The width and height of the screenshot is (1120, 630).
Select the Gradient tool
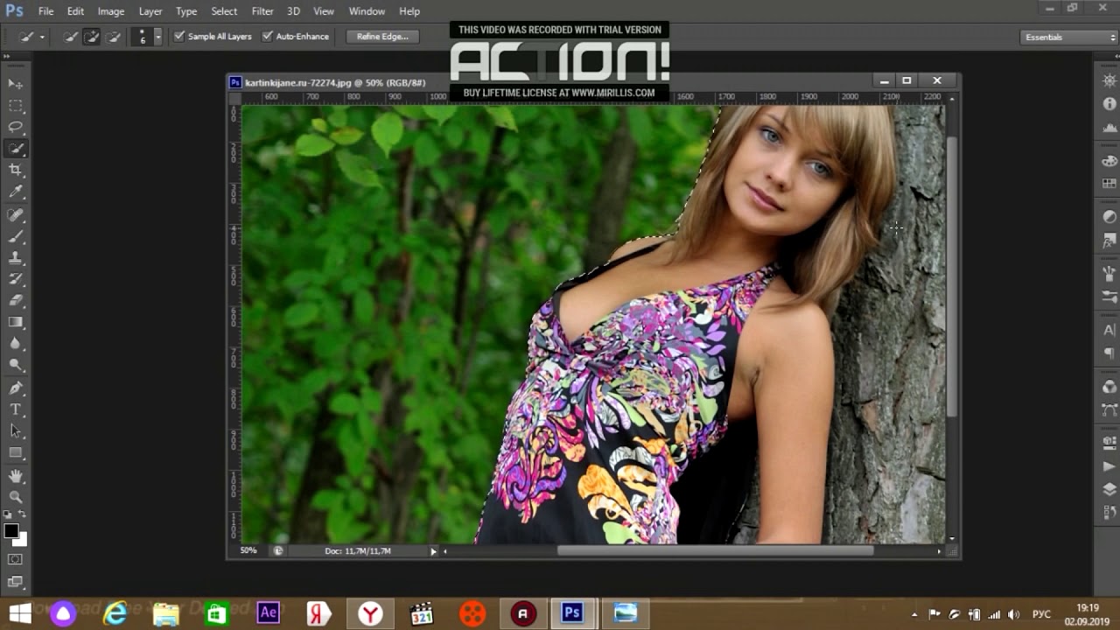pos(16,322)
